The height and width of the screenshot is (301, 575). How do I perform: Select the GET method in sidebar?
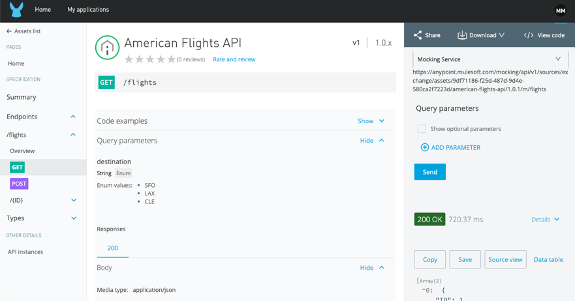[x=17, y=167]
